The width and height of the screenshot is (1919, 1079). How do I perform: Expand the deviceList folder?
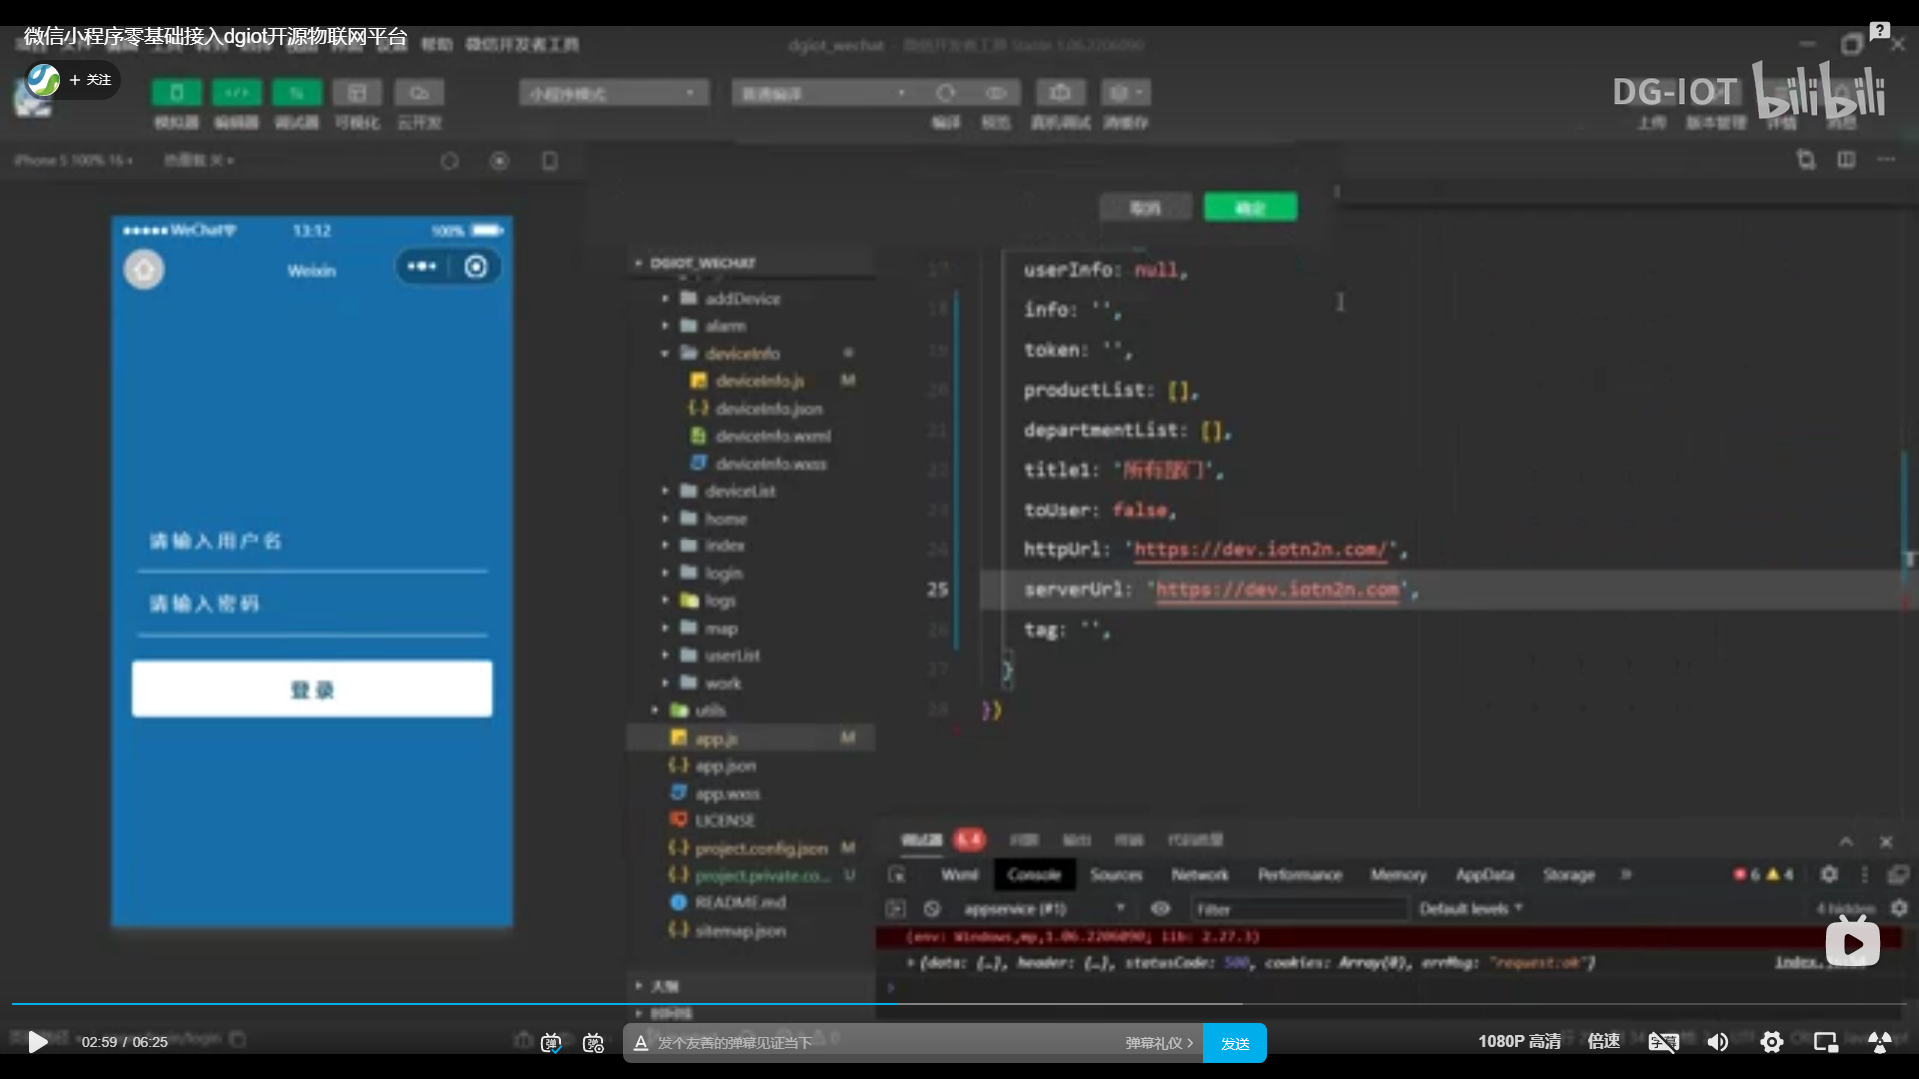coord(740,491)
